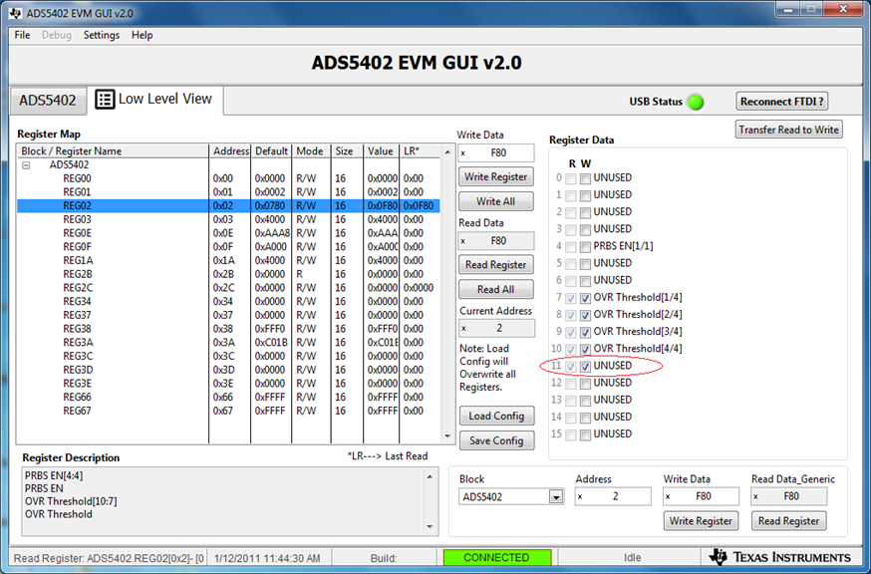Screen dimensions: 871x574
Task: Select the Low Level View tab
Action: pyautogui.click(x=154, y=99)
